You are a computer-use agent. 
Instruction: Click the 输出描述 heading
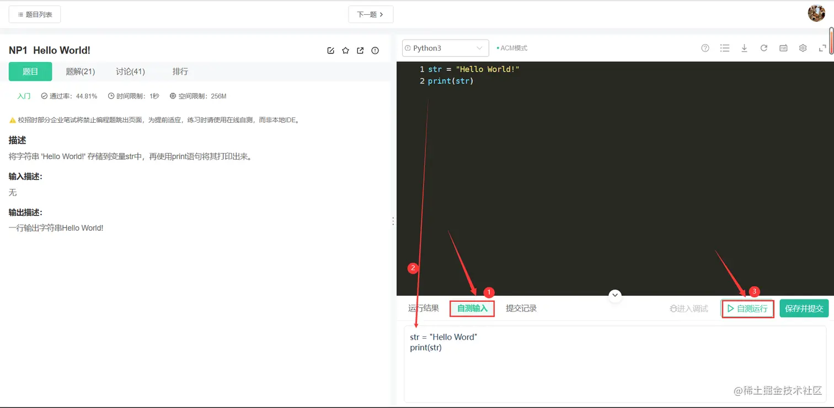tap(25, 213)
